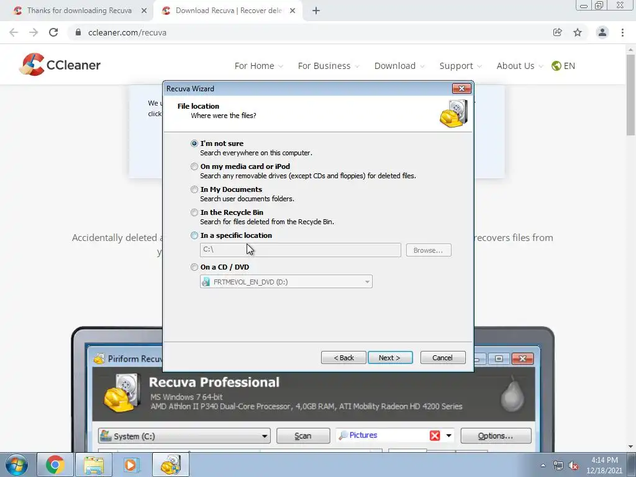View site security lock info
636x477 pixels.
click(x=78, y=32)
